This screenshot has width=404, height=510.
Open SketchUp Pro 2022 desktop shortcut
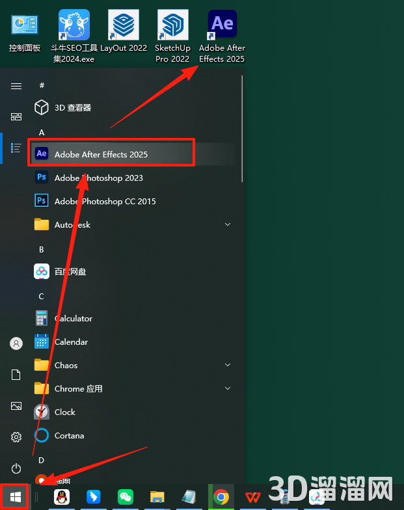173,36
